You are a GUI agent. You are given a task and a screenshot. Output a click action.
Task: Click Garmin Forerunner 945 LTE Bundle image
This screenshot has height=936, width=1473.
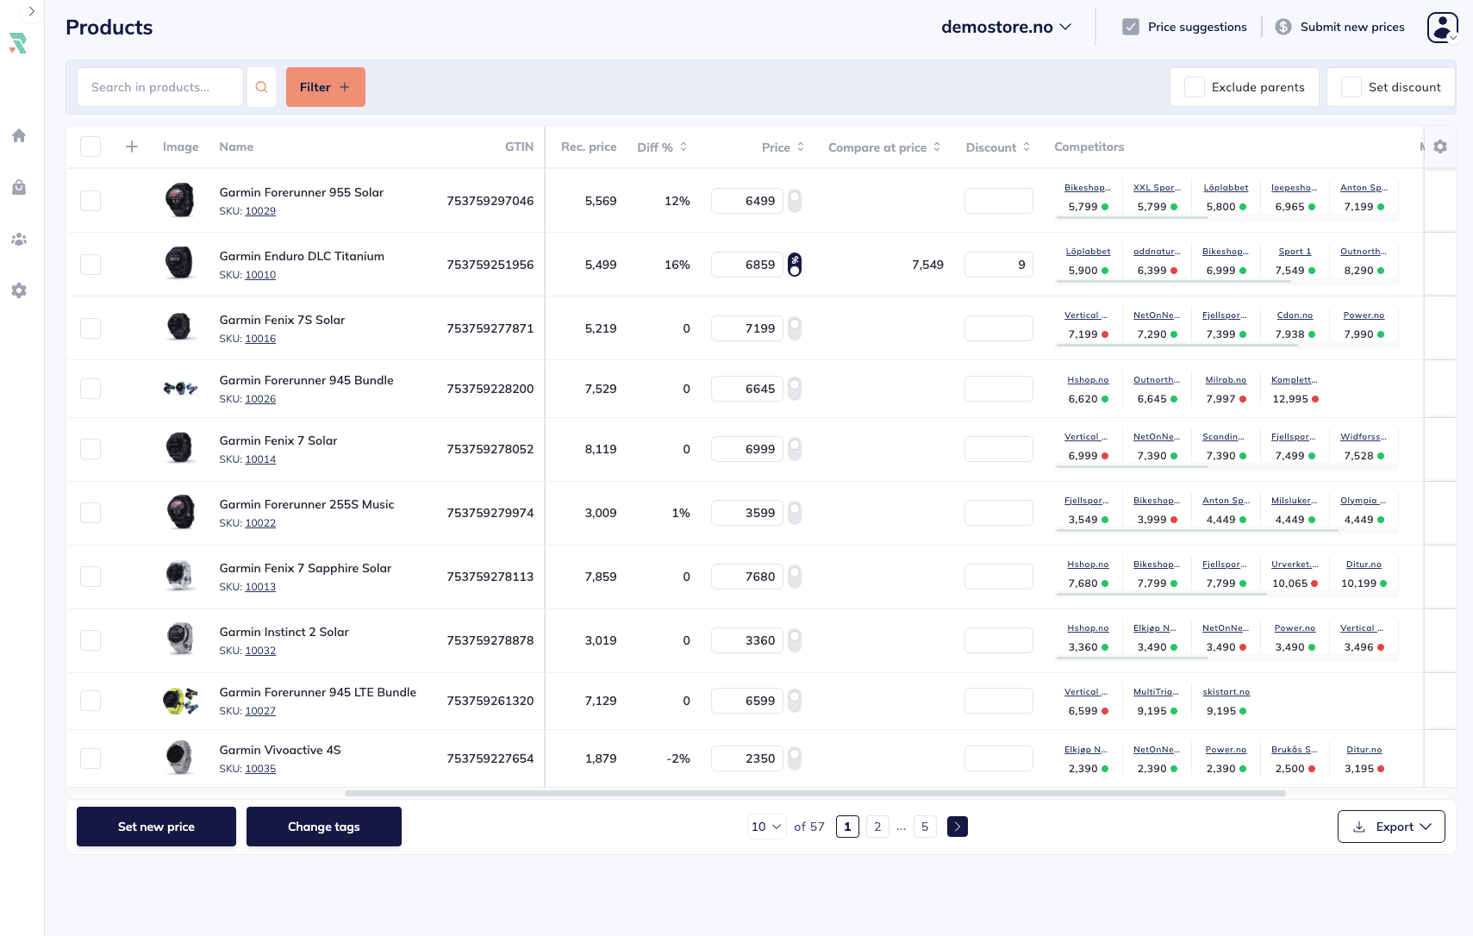click(180, 701)
